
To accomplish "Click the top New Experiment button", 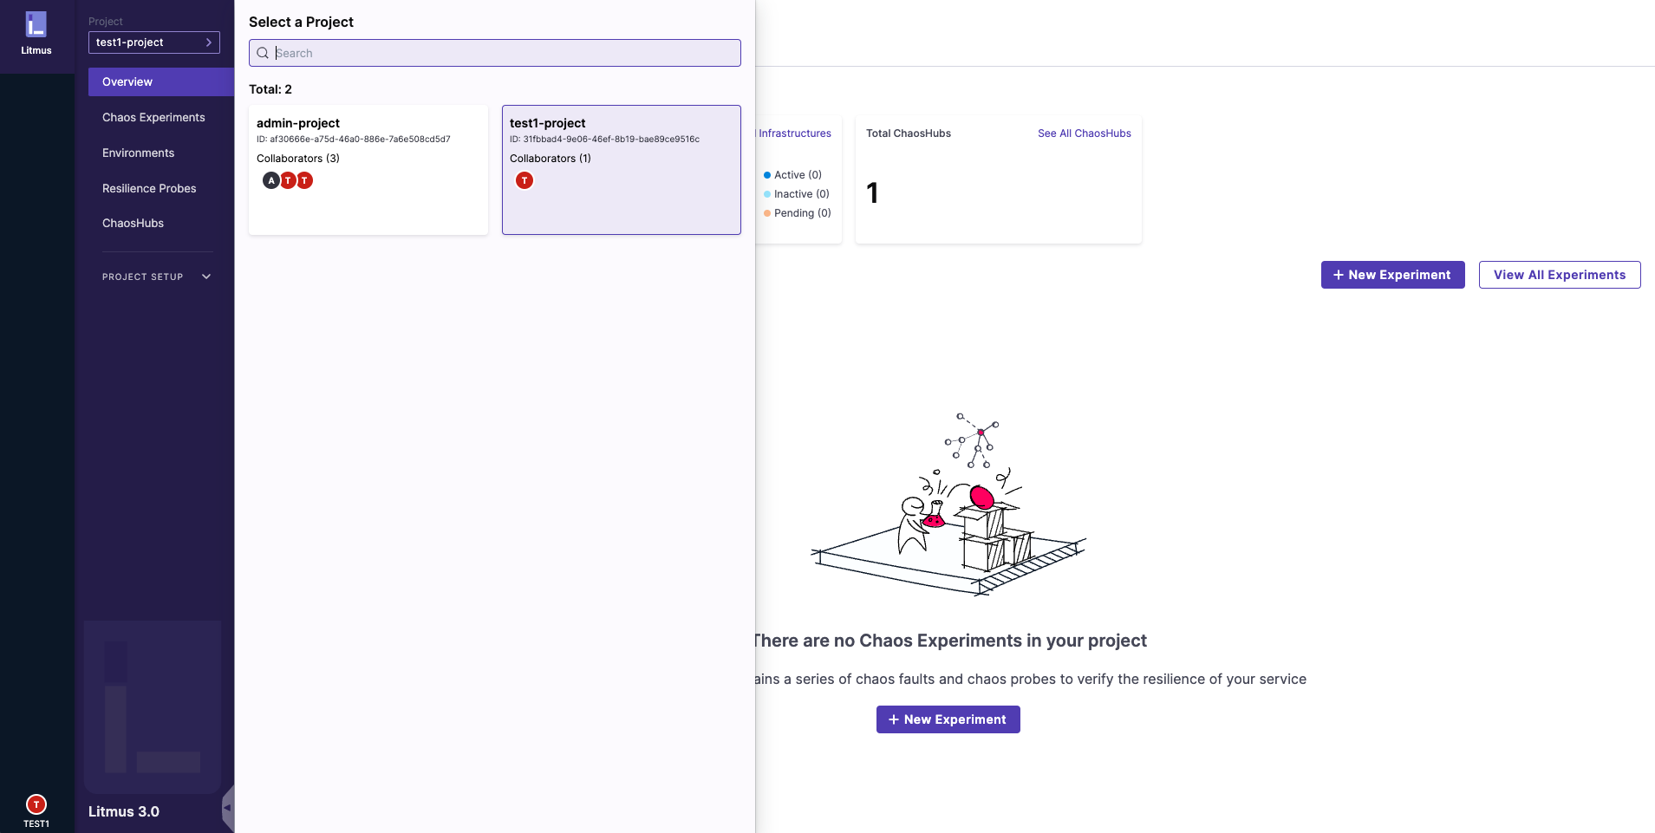I will coord(1392,275).
